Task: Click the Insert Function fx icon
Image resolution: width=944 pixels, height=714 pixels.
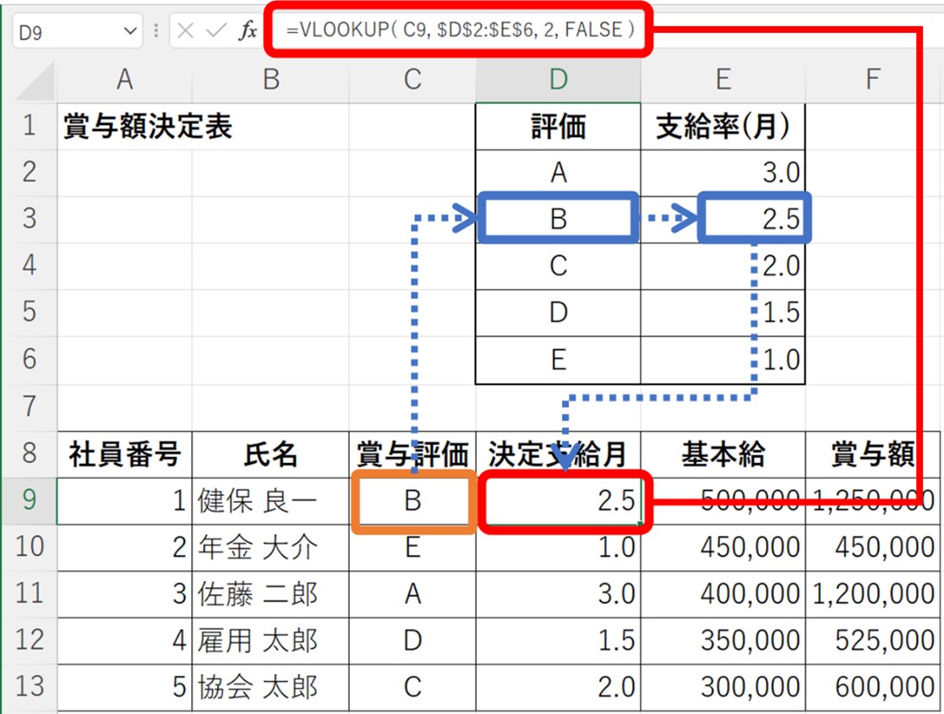Action: (x=248, y=31)
